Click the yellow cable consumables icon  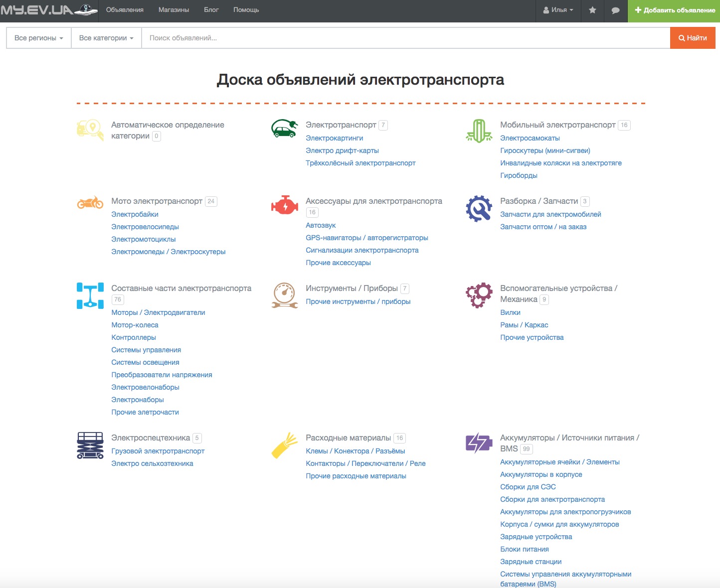tap(284, 445)
